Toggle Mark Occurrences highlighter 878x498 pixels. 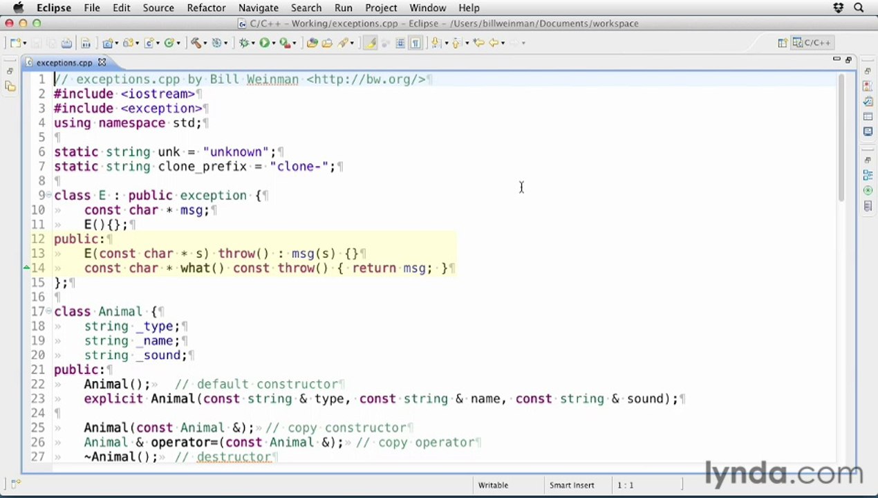pos(371,43)
